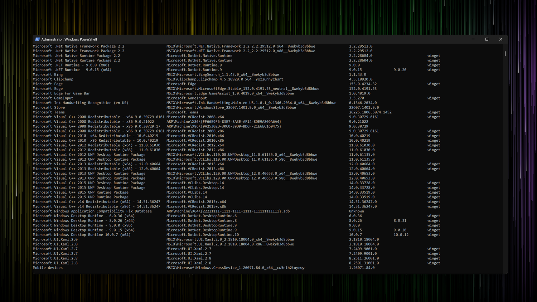Select version '9.0.21022'
The width and height of the screenshot is (537, 302).
coord(358,122)
